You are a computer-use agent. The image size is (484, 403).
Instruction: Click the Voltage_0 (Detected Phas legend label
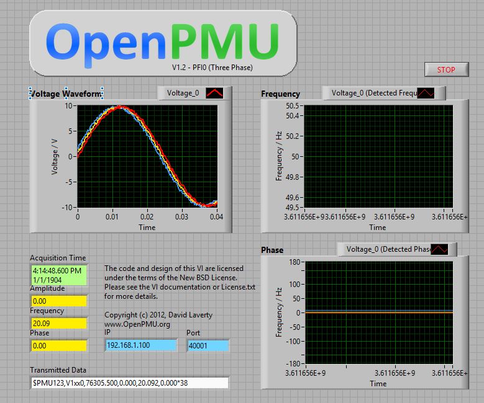388,249
